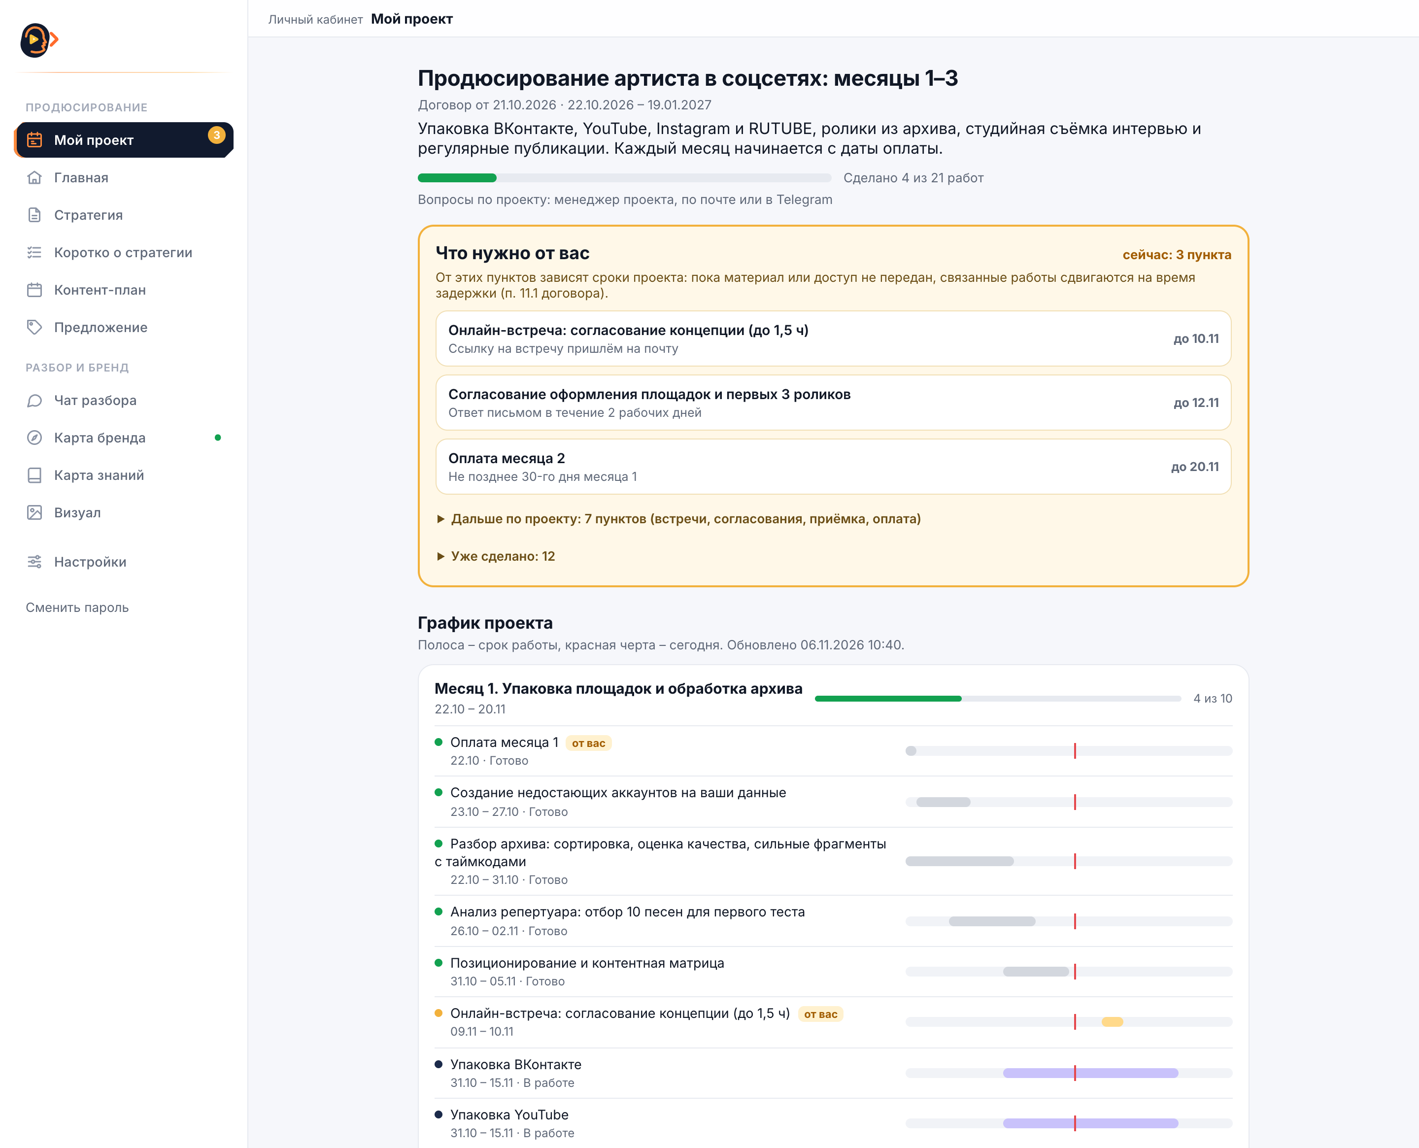Click 'Создание недостающих аккаунтов' row
The height and width of the screenshot is (1148, 1419).
click(x=833, y=802)
